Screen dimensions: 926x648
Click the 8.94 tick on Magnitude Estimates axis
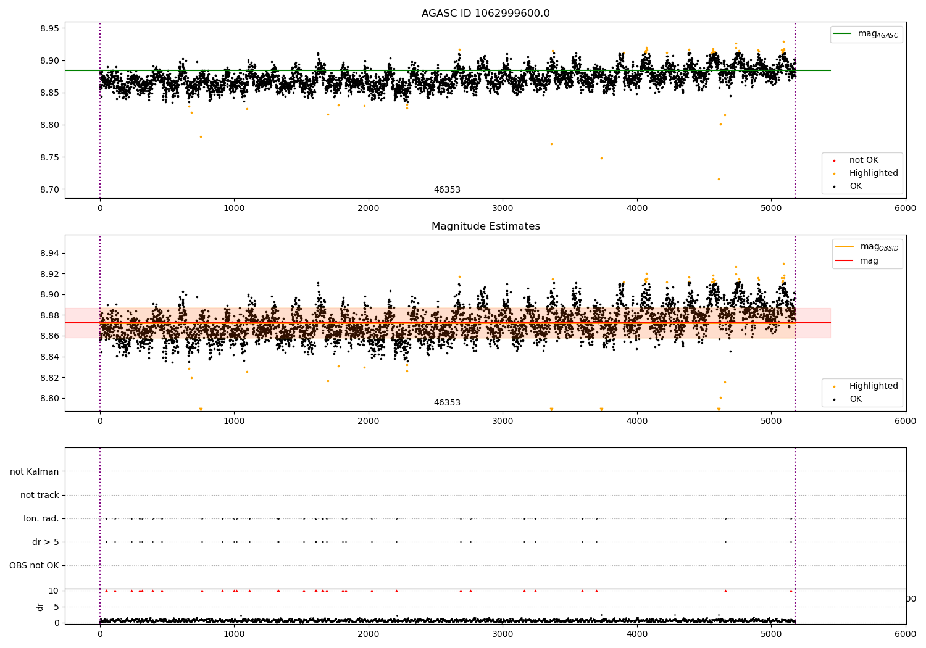[x=49, y=253]
